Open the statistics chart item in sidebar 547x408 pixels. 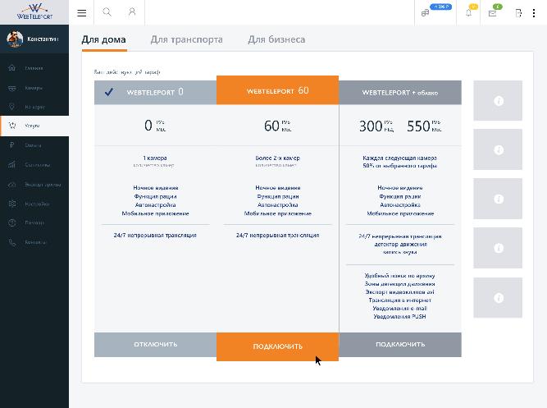[x=11, y=164]
